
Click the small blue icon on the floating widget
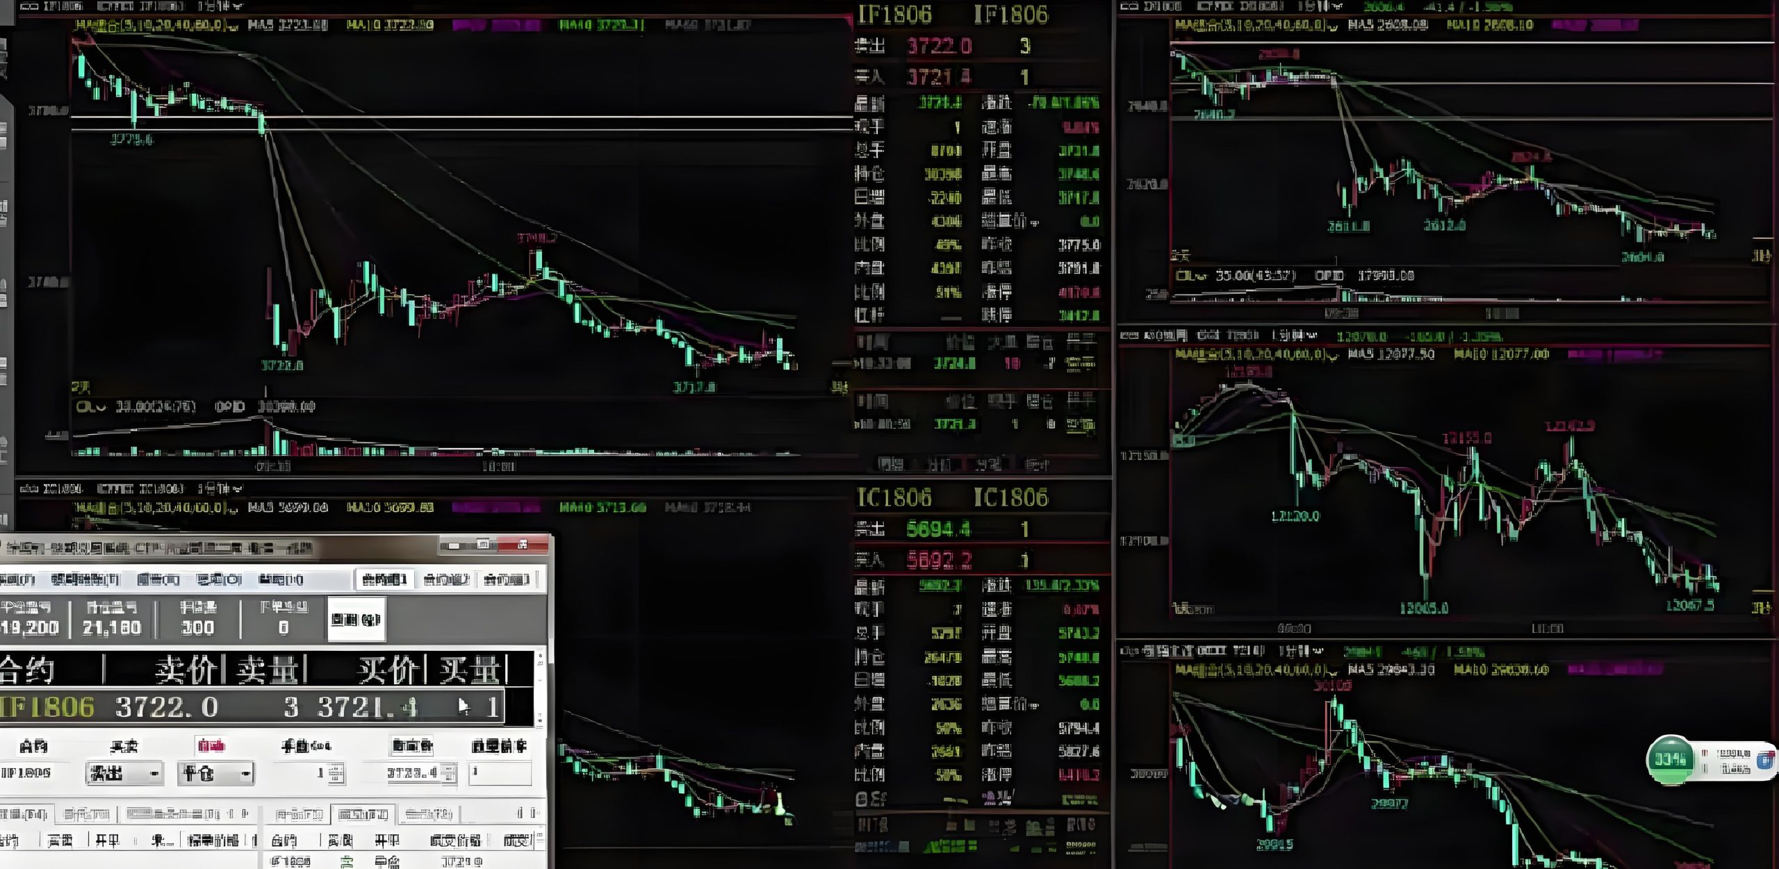click(x=1764, y=761)
